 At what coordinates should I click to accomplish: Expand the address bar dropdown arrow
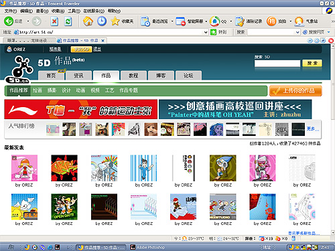pyautogui.click(x=206, y=32)
